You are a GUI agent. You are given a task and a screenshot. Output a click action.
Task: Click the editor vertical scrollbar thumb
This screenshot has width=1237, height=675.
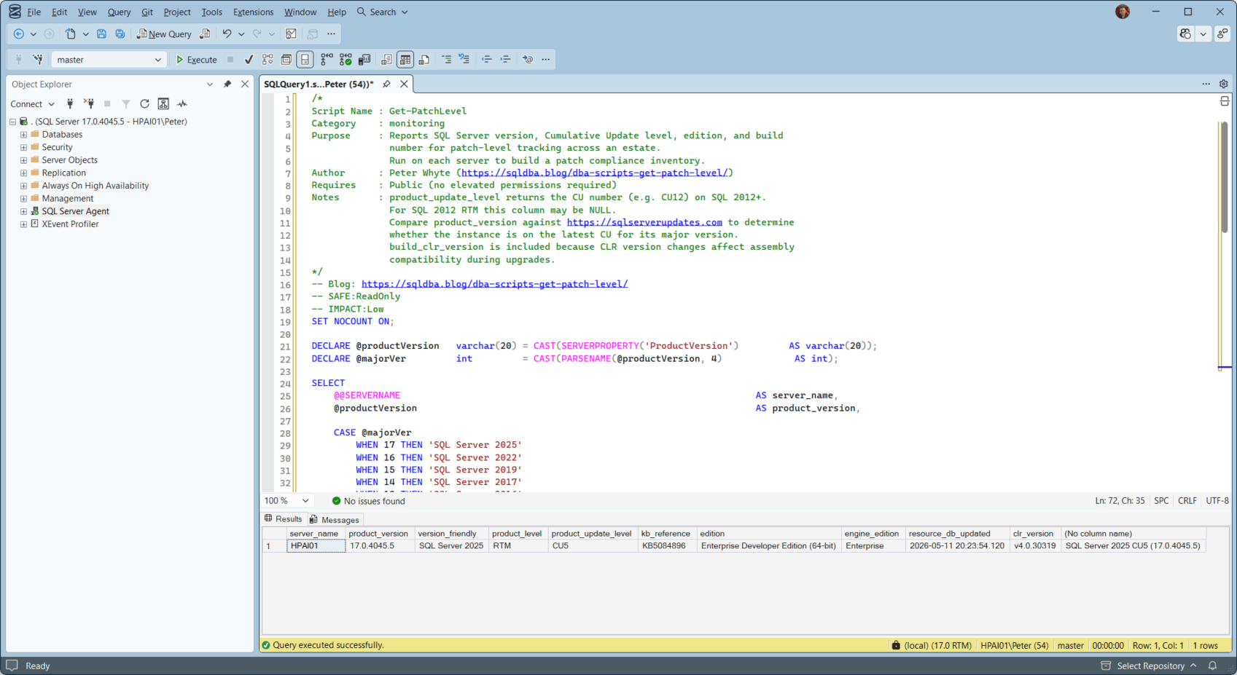[1224, 177]
